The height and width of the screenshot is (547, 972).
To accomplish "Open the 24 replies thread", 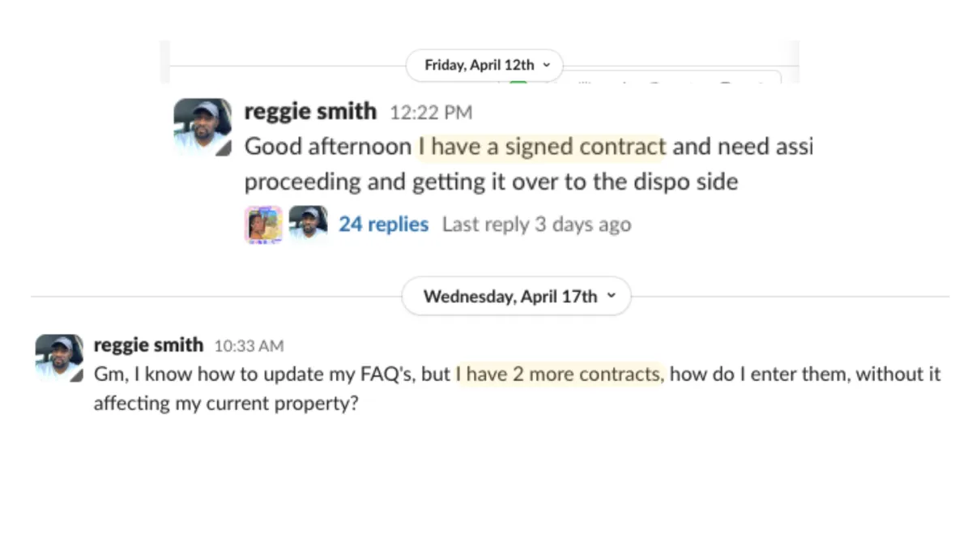I will (x=383, y=224).
